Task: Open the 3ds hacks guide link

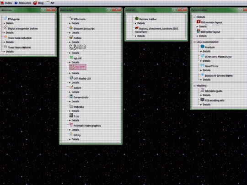Action: (214, 91)
